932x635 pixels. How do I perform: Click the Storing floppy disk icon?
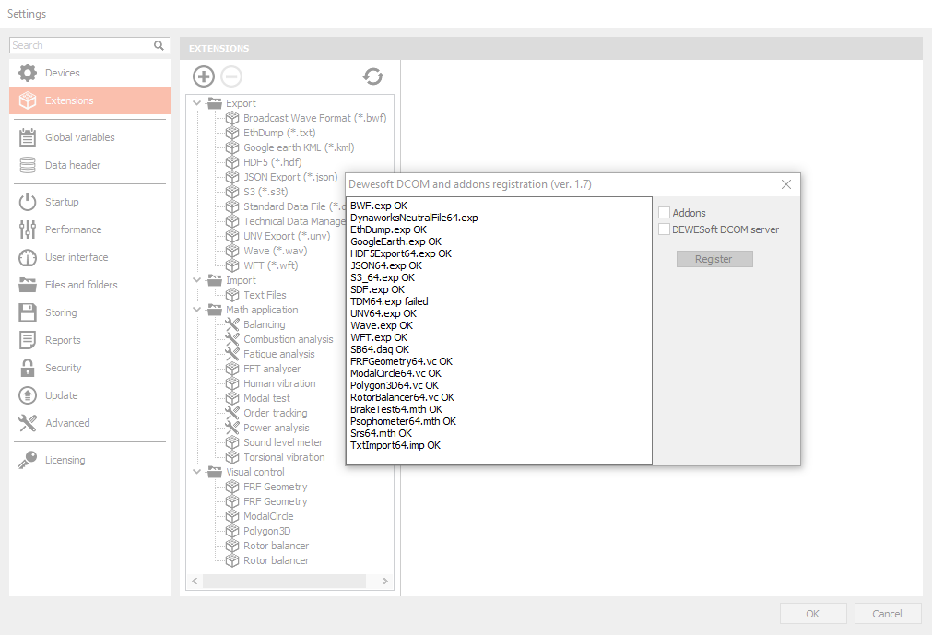tap(28, 312)
